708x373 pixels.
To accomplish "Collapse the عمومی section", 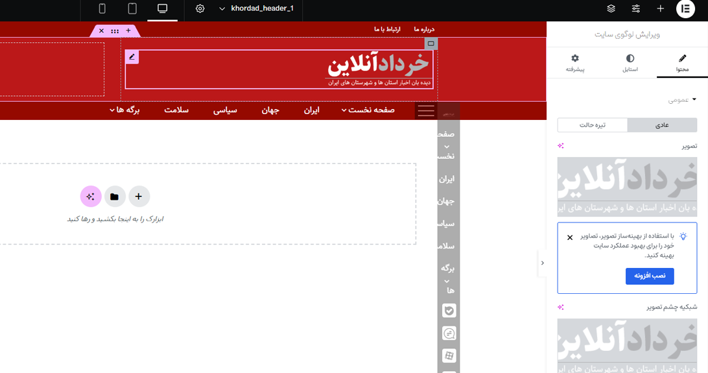I will (x=682, y=100).
